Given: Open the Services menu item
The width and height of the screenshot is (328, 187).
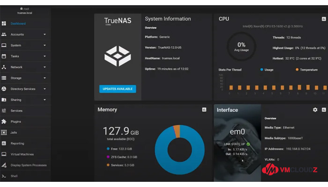Looking at the screenshot, I should coord(25,111).
